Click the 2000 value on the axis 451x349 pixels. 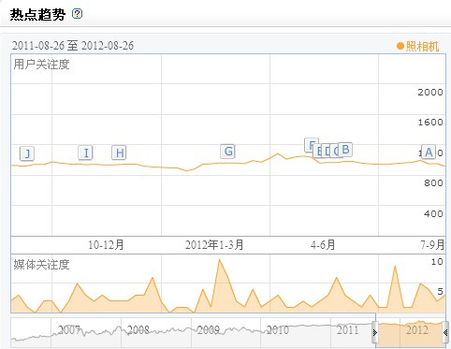point(430,92)
